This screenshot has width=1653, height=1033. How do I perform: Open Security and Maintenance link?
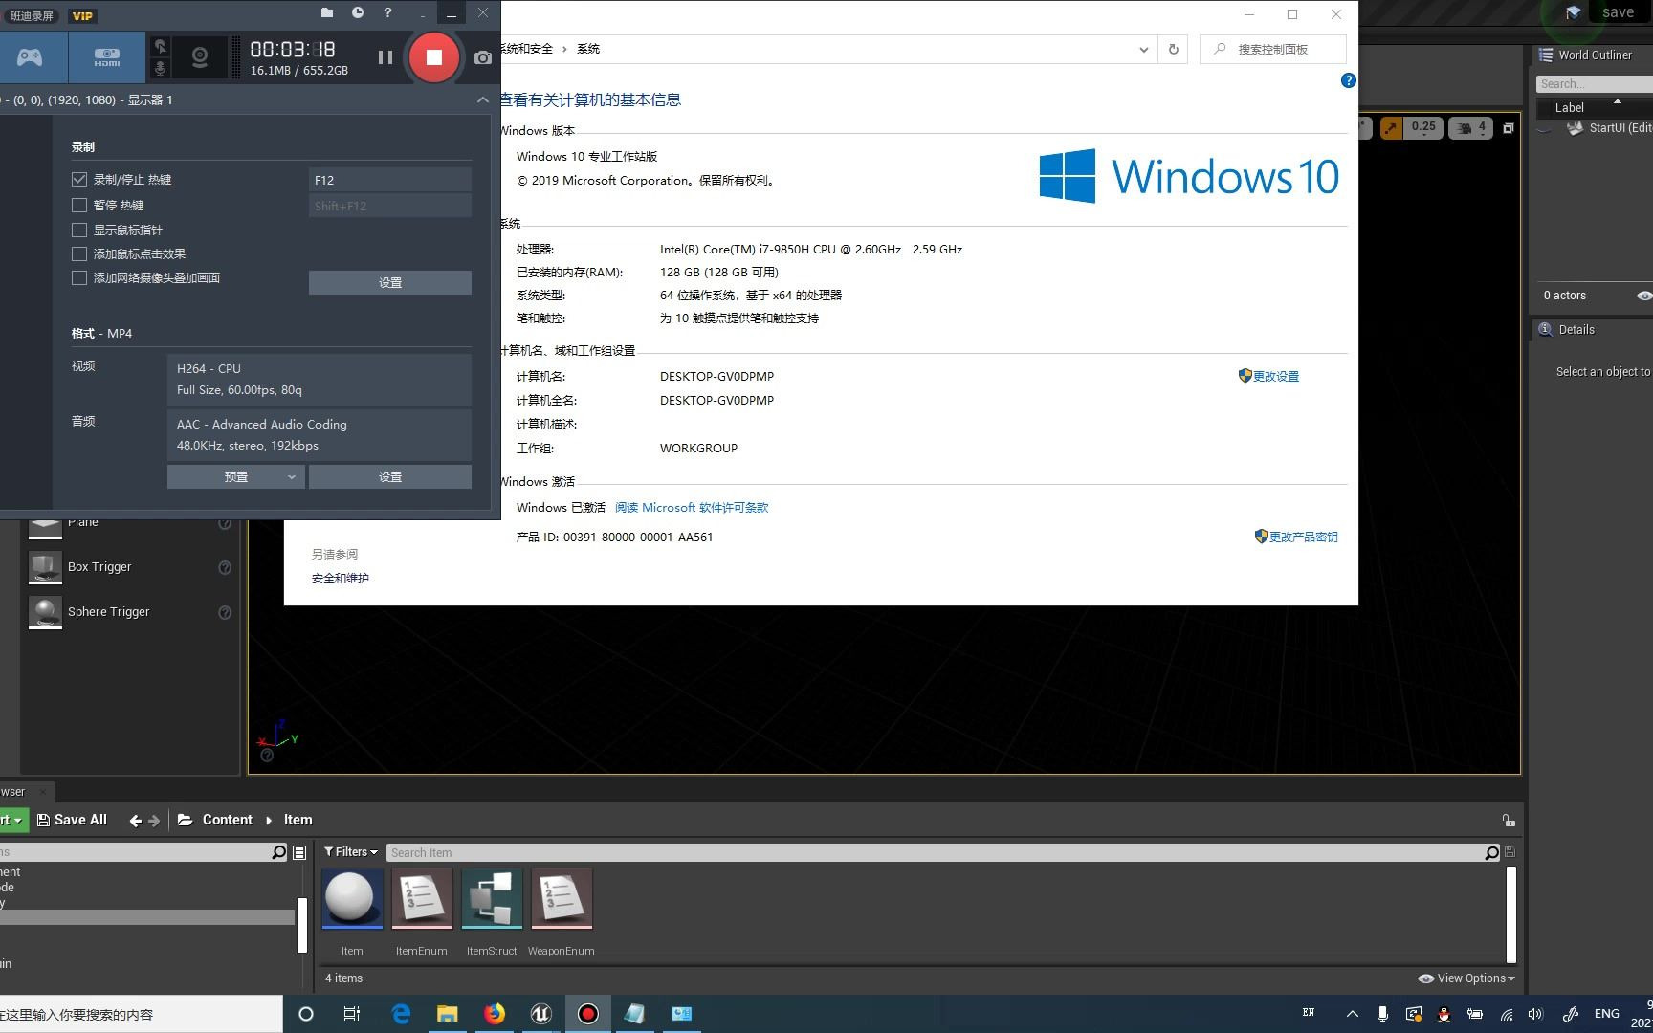pos(340,578)
